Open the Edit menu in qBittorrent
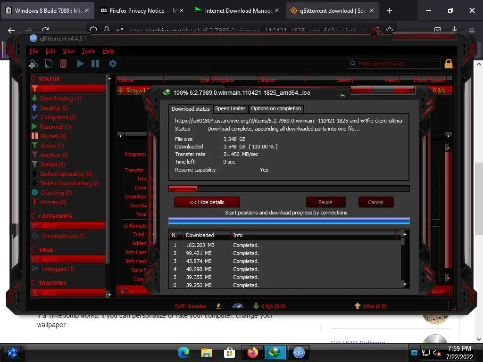Screen dimensions: 483x362 [50, 51]
